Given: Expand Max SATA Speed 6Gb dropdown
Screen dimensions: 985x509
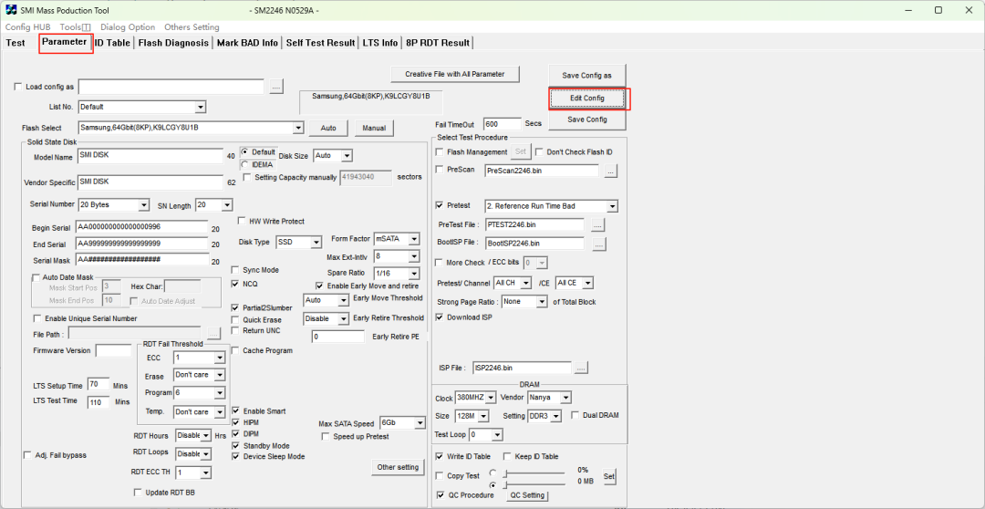Looking at the screenshot, I should (420, 423).
